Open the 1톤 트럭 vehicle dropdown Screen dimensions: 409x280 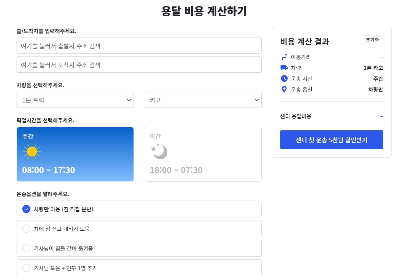point(75,100)
